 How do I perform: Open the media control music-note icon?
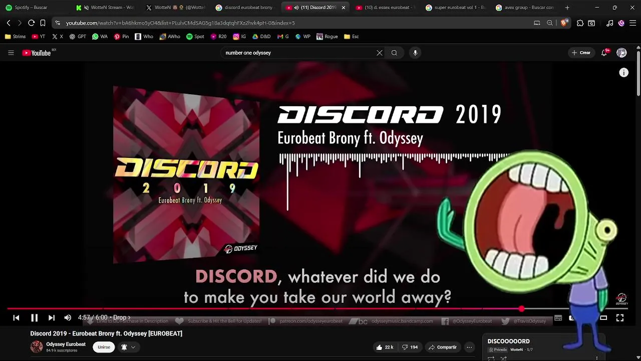[x=609, y=23]
